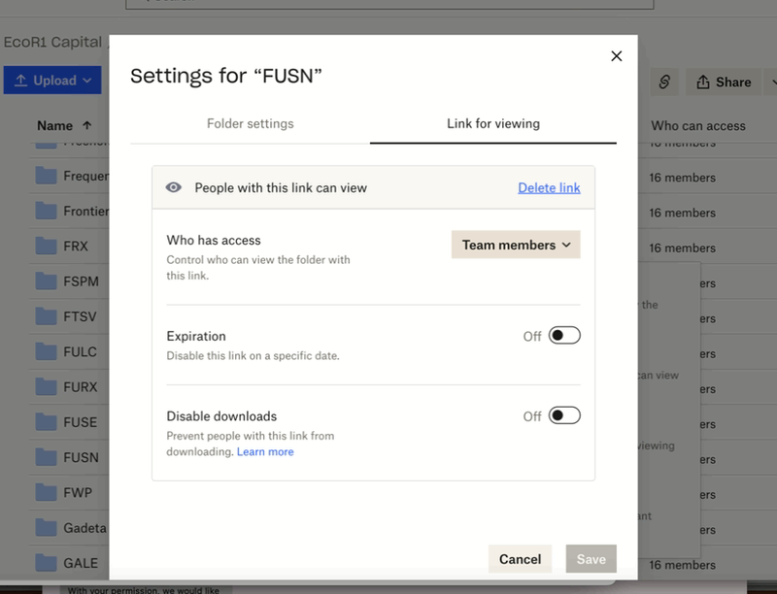The height and width of the screenshot is (594, 777).
Task: Click the copy link chain icon
Action: [x=664, y=82]
